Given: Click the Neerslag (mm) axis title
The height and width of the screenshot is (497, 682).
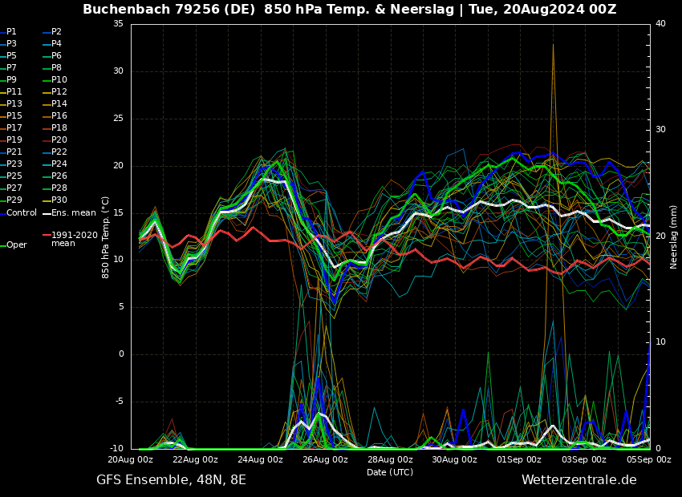Looking at the screenshot, I should (674, 237).
